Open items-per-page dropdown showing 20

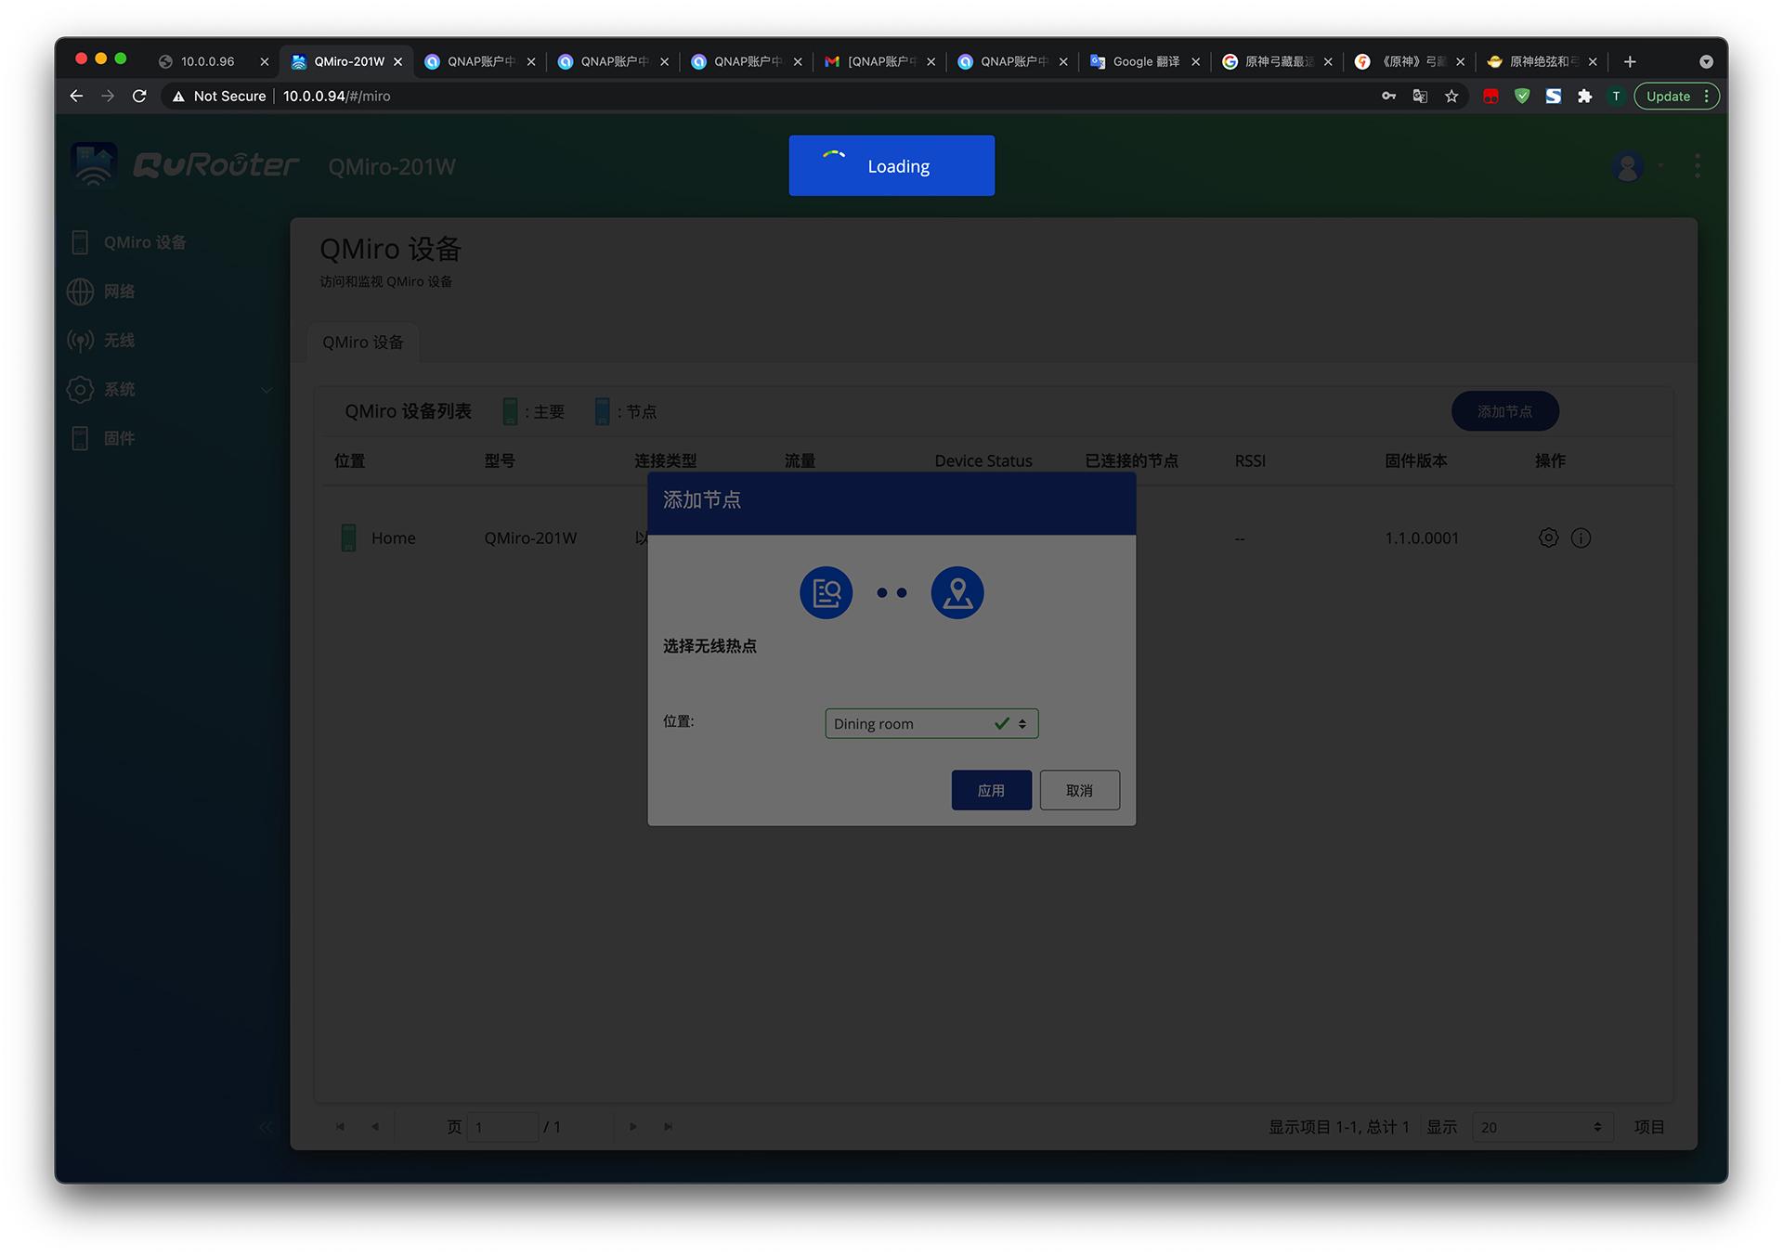click(x=1542, y=1126)
